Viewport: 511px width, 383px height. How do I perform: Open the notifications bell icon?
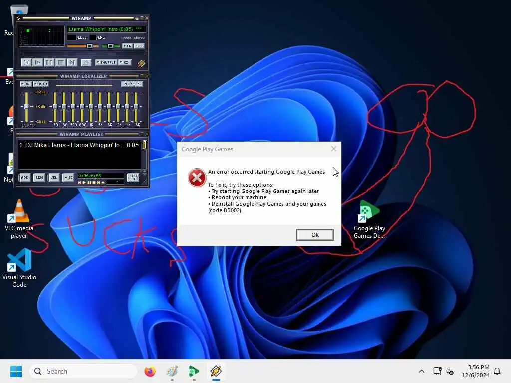pyautogui.click(x=497, y=371)
